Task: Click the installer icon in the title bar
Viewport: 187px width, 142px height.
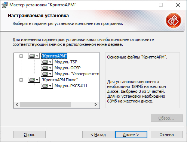Action: (4, 5)
